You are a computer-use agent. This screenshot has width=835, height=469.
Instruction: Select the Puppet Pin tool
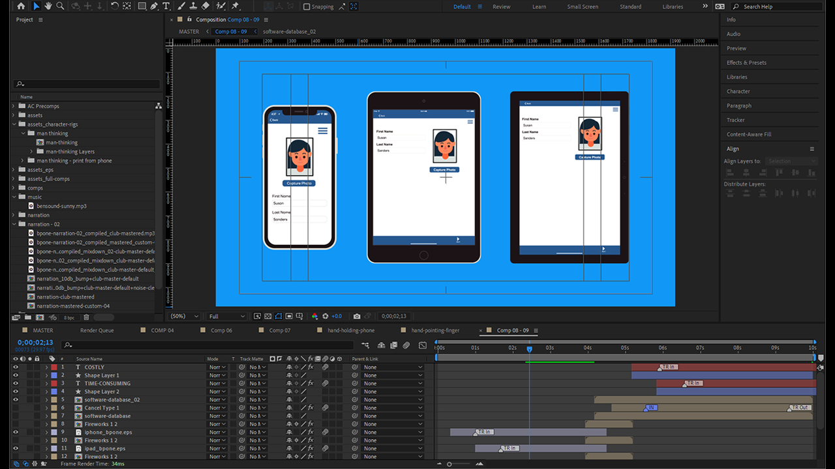point(235,6)
